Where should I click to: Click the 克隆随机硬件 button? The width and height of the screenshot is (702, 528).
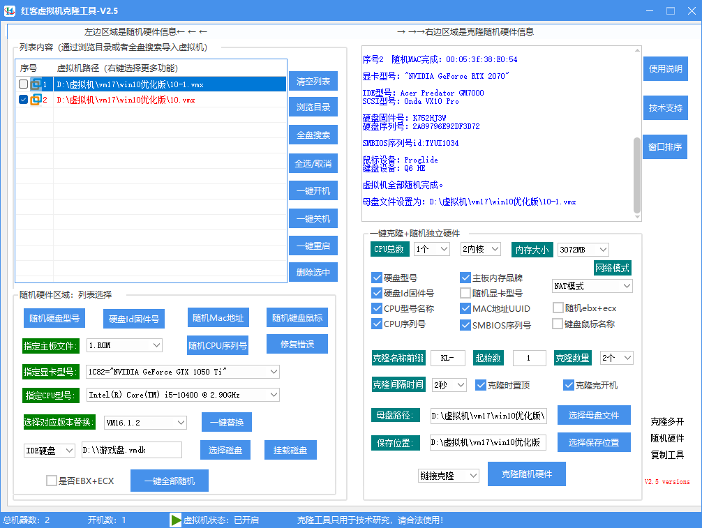click(x=526, y=474)
